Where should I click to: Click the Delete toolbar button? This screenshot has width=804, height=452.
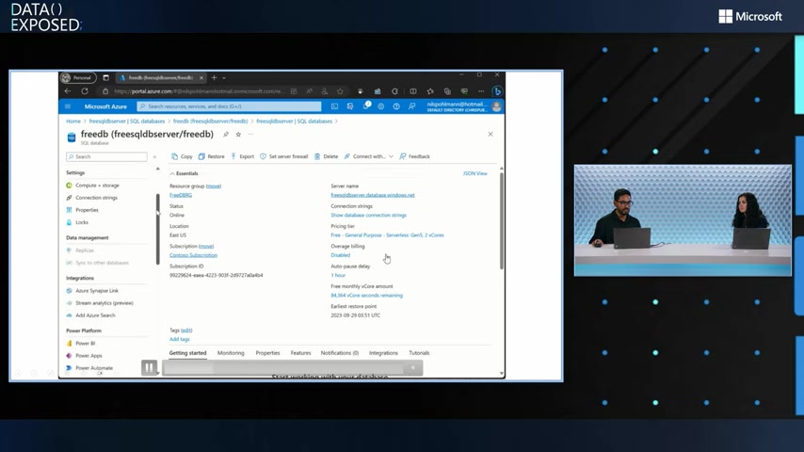[x=326, y=156]
